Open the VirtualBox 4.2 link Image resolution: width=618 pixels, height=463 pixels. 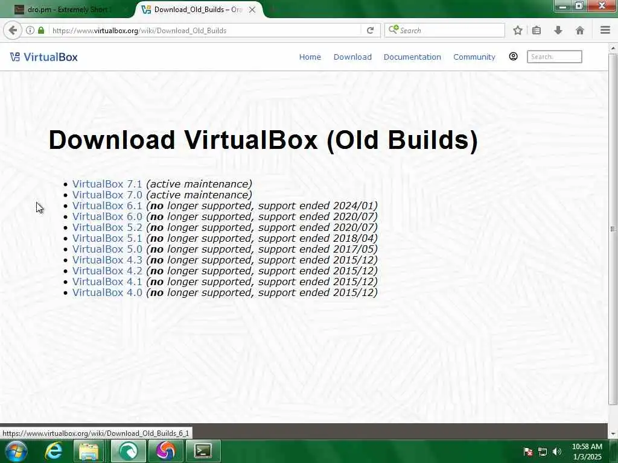(x=107, y=271)
